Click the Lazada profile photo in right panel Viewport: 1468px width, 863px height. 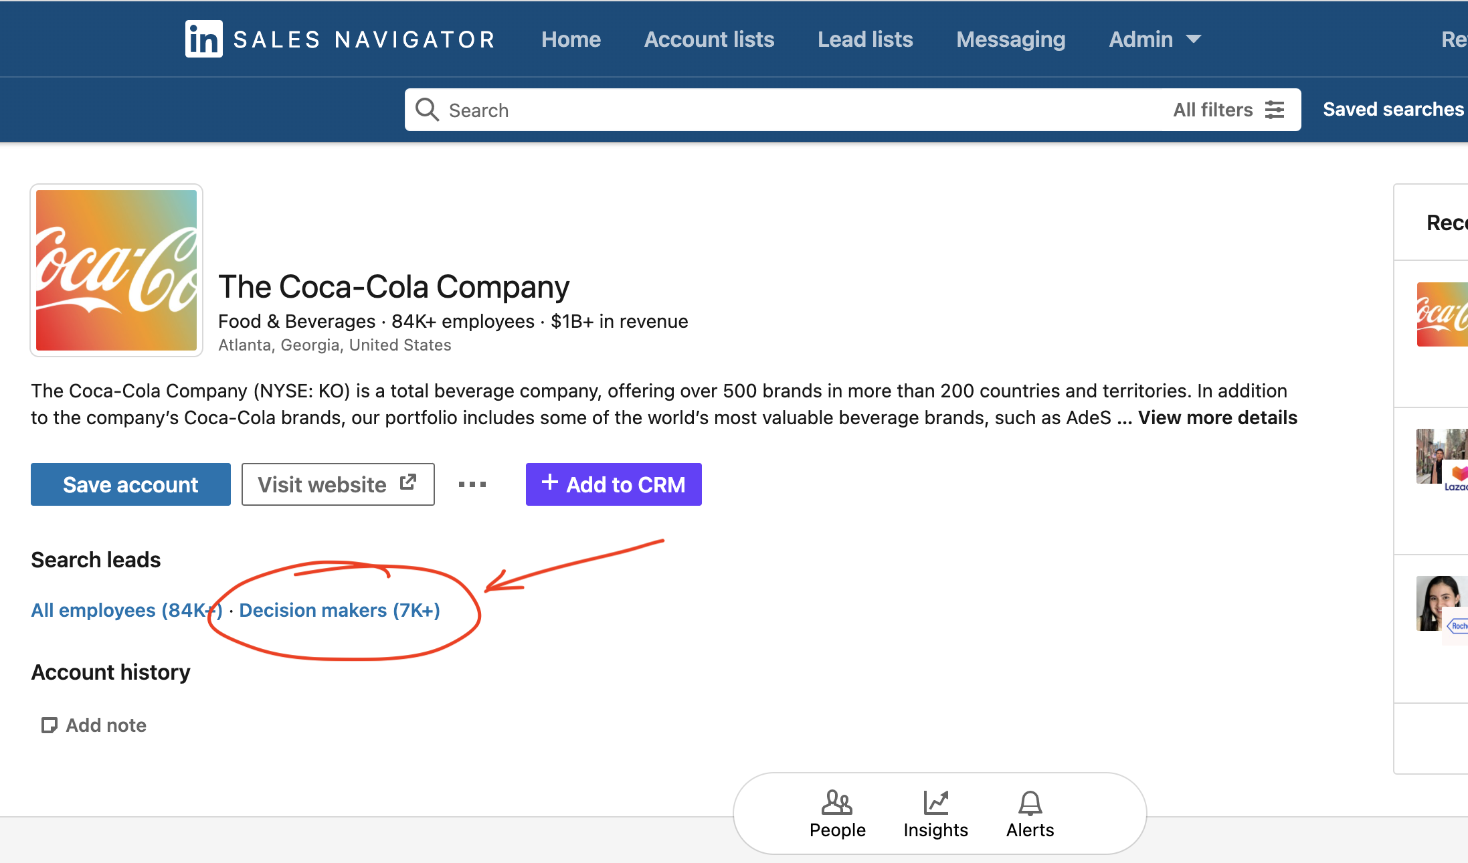point(1441,456)
